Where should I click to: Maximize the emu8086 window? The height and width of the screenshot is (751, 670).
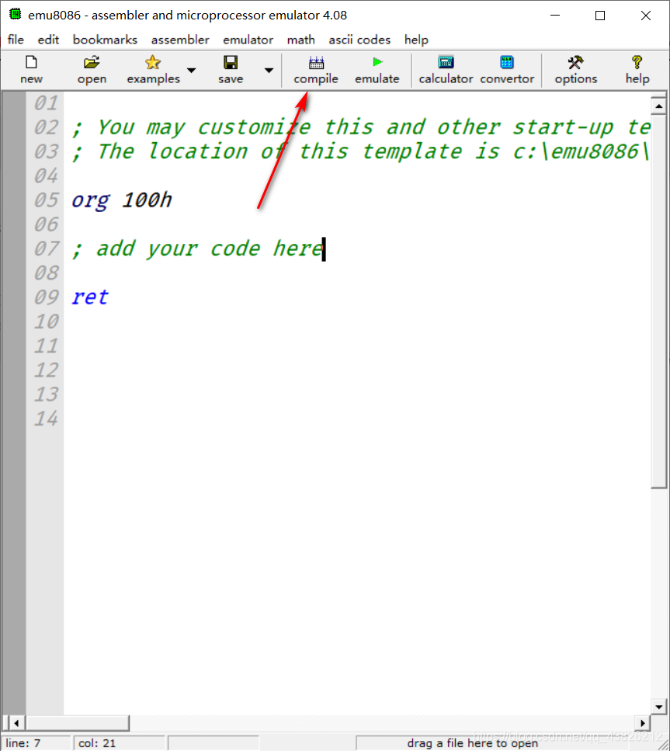tap(600, 16)
